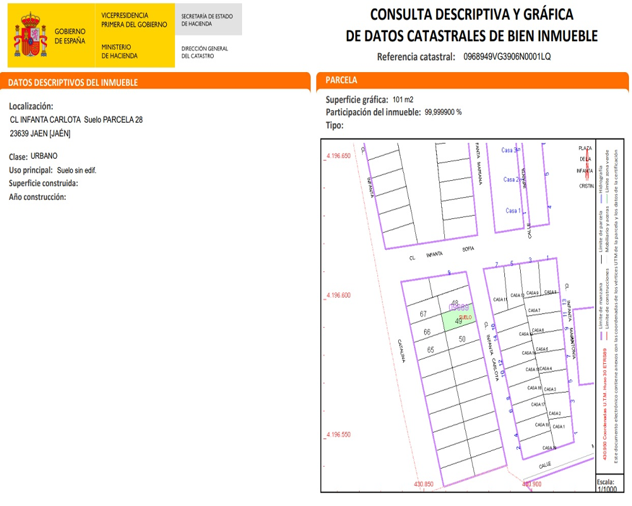The height and width of the screenshot is (506, 632).
Task: Click the blue Casa 1 map label
Action: 513,211
